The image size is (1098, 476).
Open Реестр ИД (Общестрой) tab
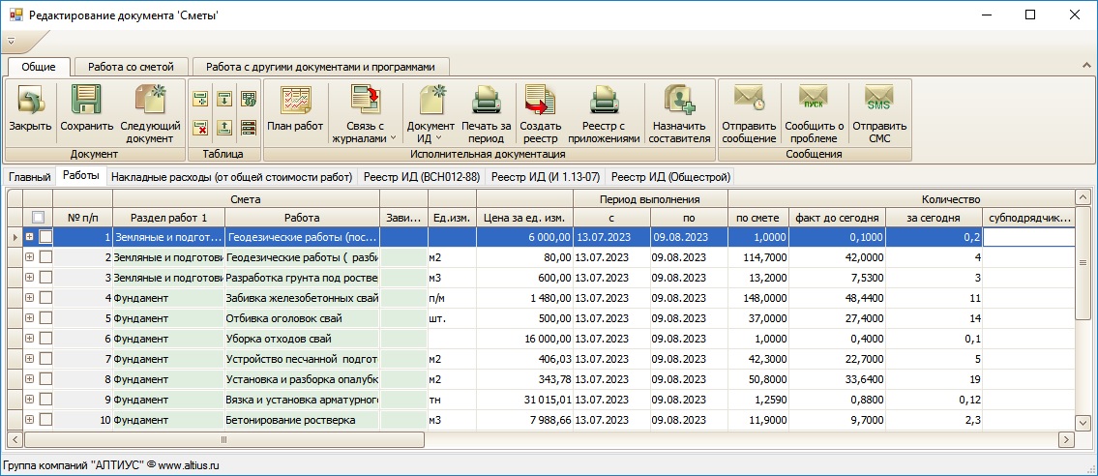point(670,177)
